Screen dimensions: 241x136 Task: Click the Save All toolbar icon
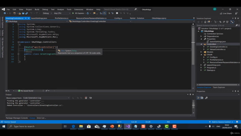pos(27,13)
